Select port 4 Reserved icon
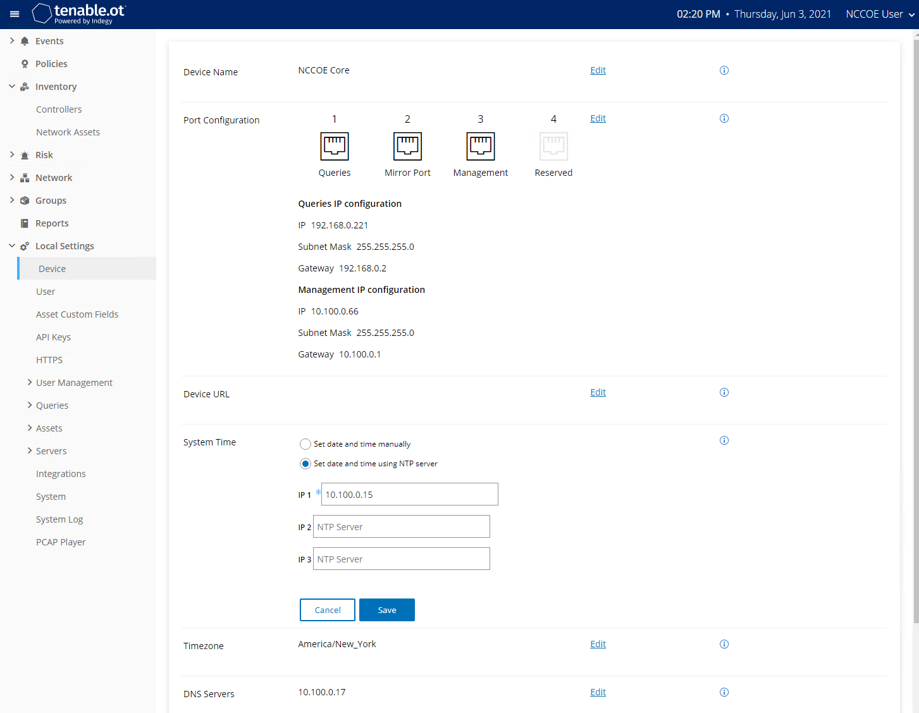This screenshot has width=919, height=713. tap(553, 146)
